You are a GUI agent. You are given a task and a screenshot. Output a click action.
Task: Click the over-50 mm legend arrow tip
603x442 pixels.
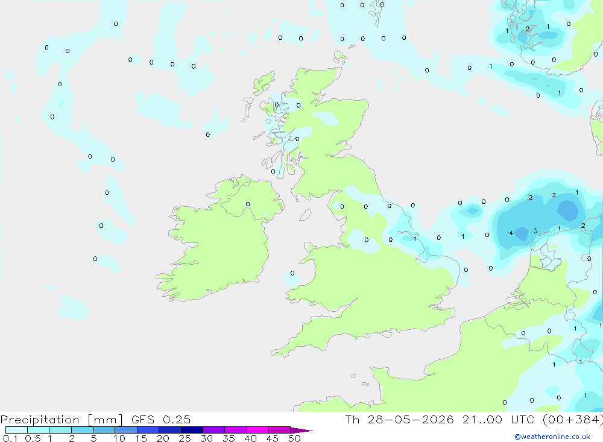point(301,431)
